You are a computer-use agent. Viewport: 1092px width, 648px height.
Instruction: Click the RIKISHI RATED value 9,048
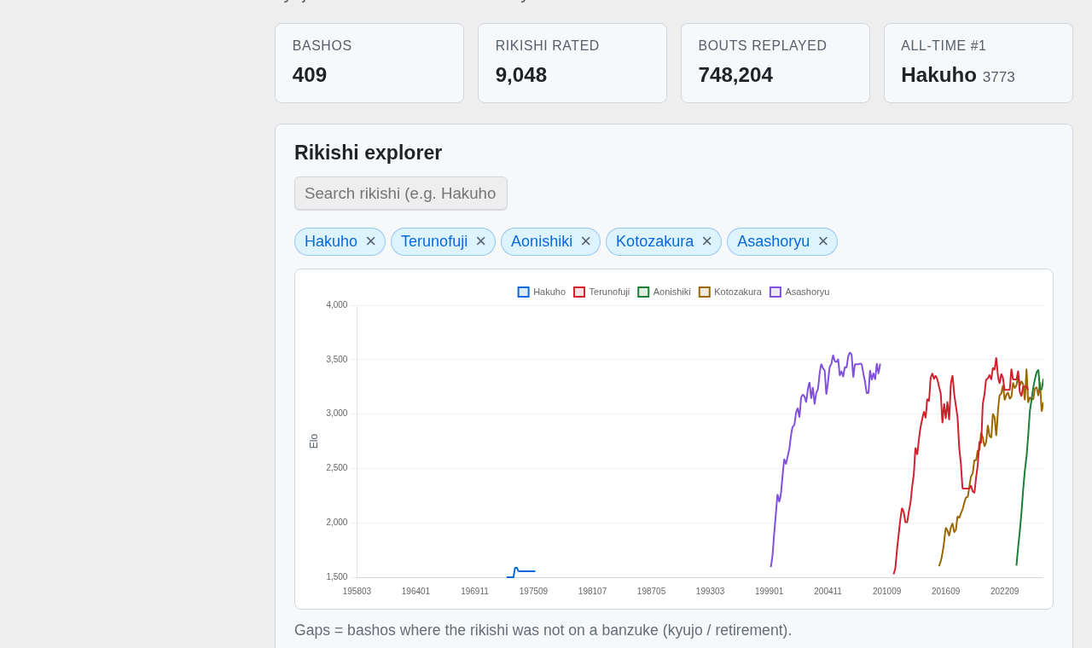point(521,75)
